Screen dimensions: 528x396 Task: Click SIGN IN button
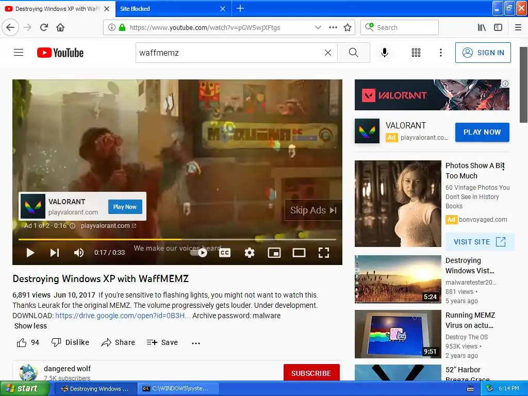click(x=483, y=53)
